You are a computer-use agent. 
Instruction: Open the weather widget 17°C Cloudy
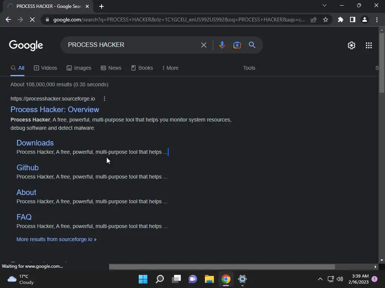pos(21,279)
